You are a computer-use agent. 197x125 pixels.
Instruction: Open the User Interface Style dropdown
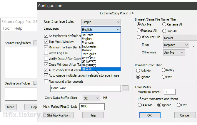[101, 22]
